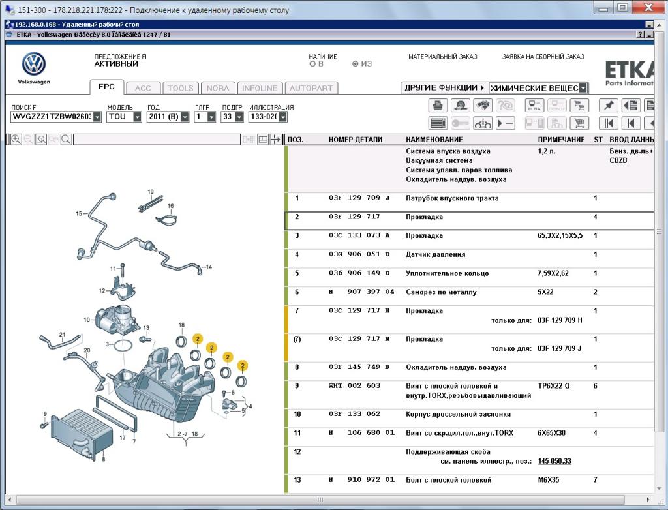Click callout 15 in the parts diagram
Viewport: 668px width, 510px height.
78,213
